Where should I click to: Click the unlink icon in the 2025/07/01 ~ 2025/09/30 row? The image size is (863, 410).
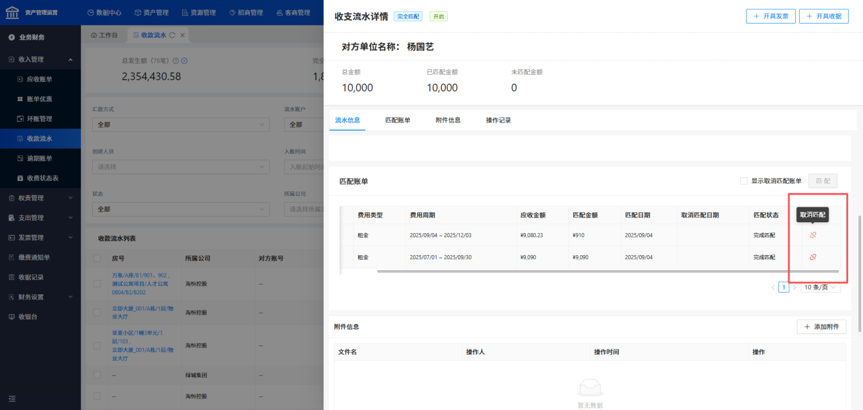pyautogui.click(x=813, y=257)
